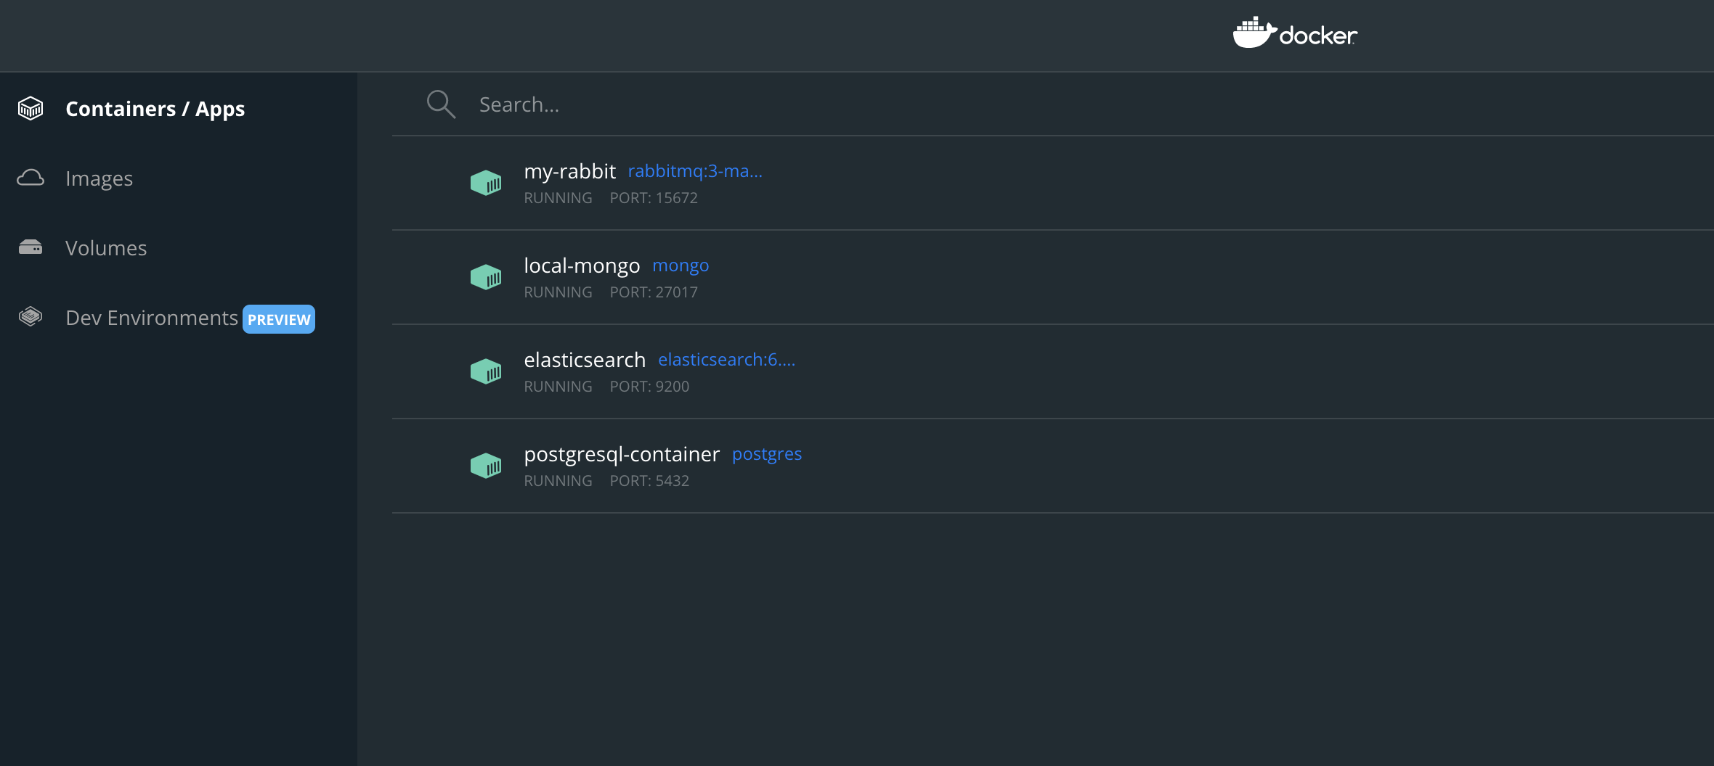Screen dimensions: 1714x766
Task: Open the Volumes panel icon
Action: (x=30, y=247)
